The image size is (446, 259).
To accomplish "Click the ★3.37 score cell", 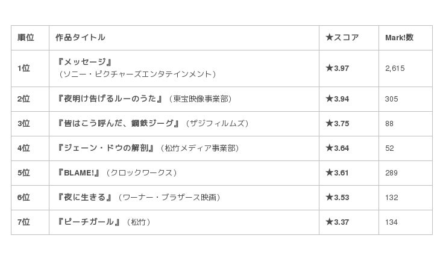I will coord(337,222).
